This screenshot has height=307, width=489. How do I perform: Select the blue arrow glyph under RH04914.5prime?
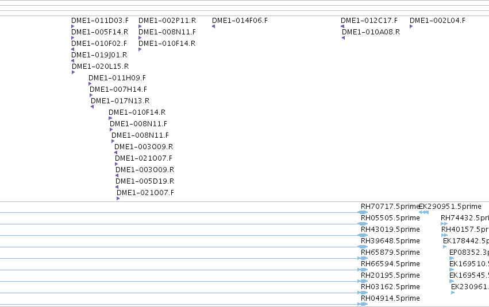(363, 304)
